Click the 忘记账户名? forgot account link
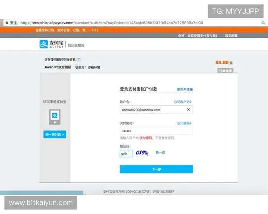Screen dimensions: 268x214 (183, 102)
